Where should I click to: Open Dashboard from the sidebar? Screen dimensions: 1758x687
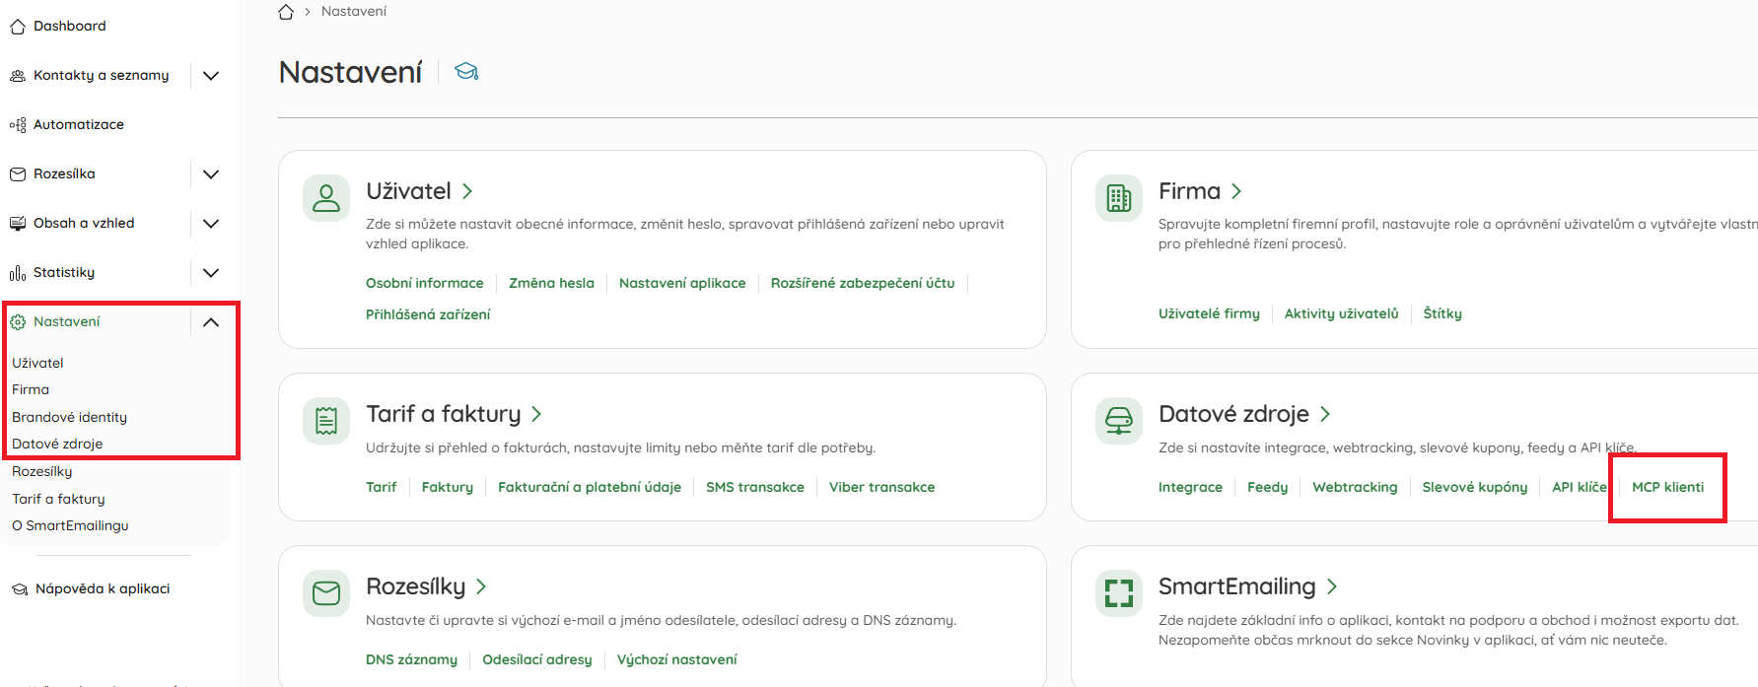pos(69,27)
